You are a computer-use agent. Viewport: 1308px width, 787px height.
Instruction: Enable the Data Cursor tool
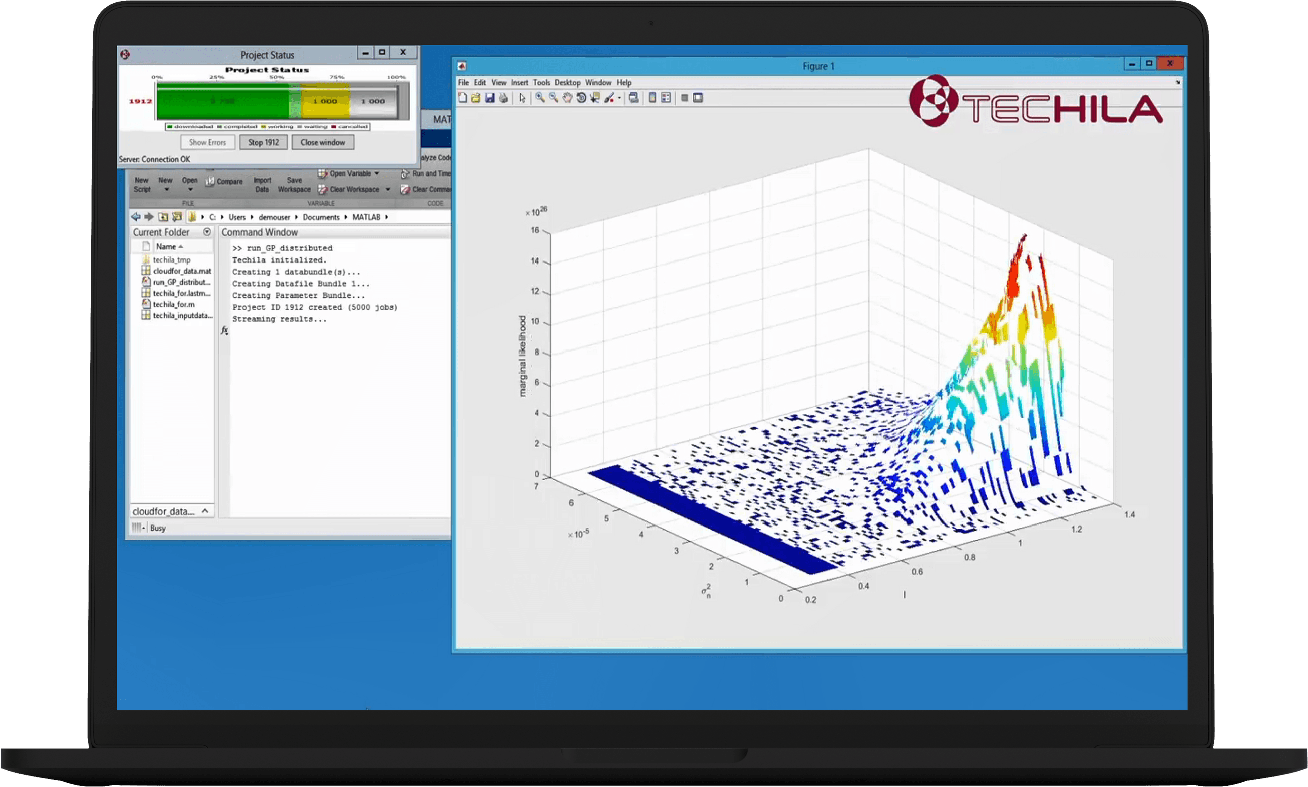pyautogui.click(x=595, y=98)
